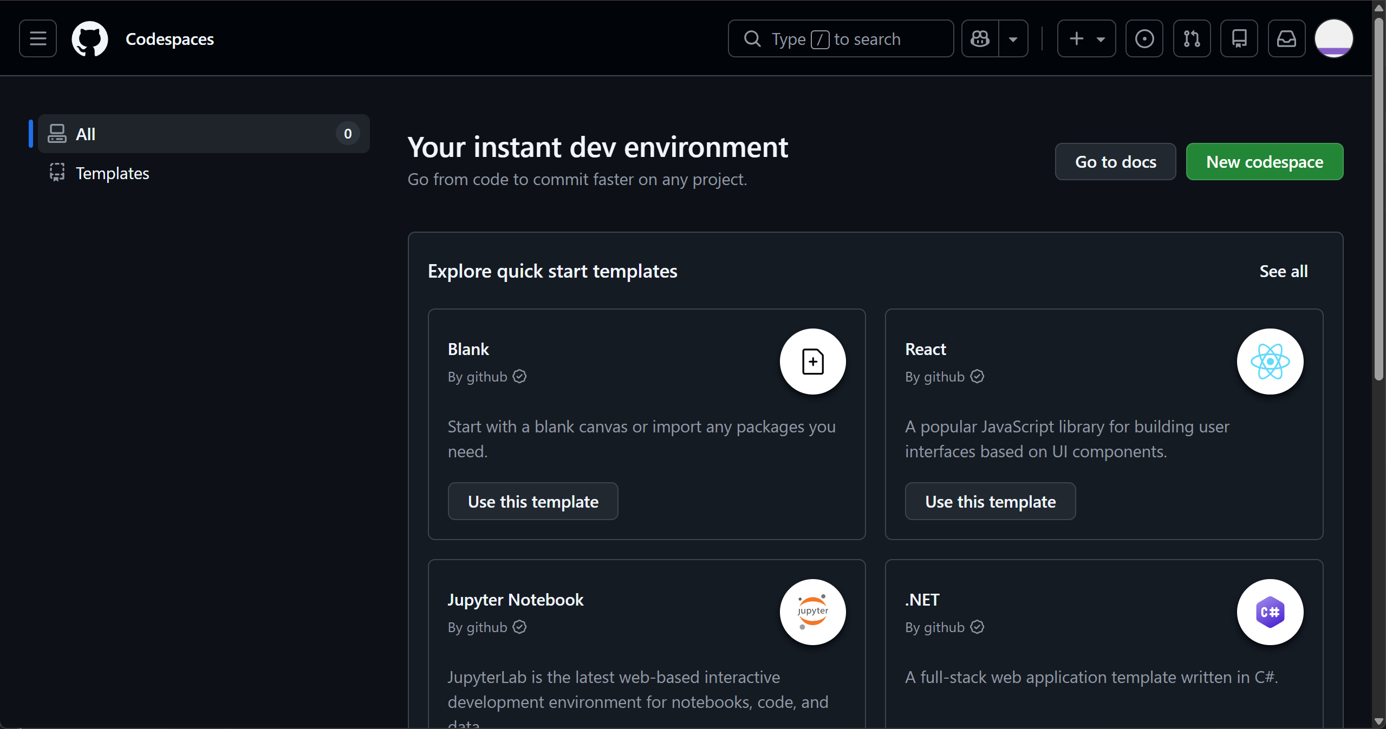Open repositories icon in header
Viewport: 1386px width, 729px height.
pyautogui.click(x=1239, y=38)
